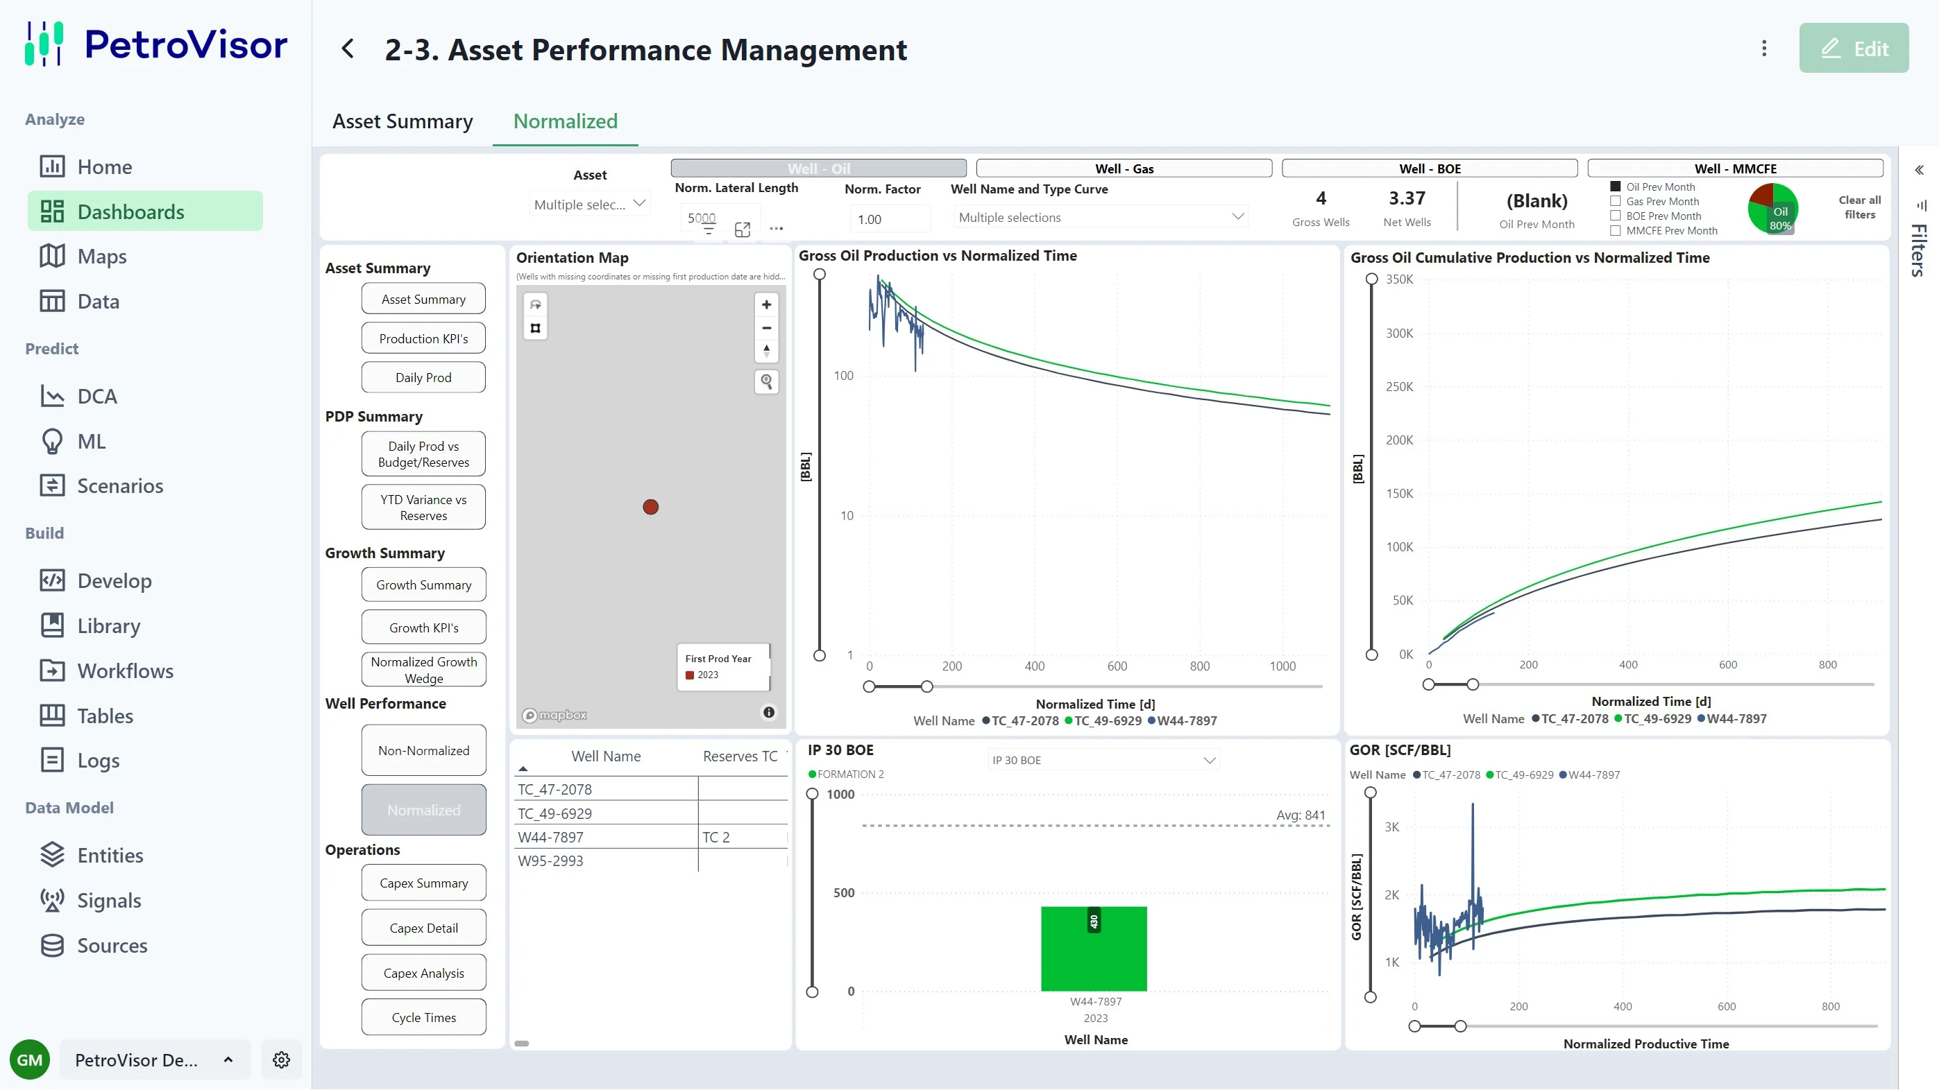Collapse the Filters pane chevrons
Screen dimensions: 1939x1090
coord(1919,170)
